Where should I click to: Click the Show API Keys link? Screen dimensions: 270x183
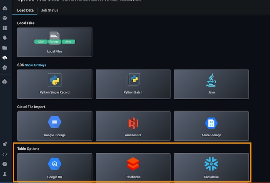(35, 65)
